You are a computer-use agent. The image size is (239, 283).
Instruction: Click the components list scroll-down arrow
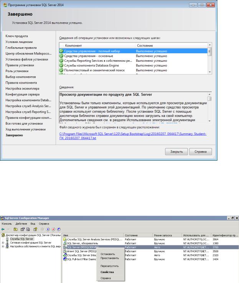[x=209, y=72]
